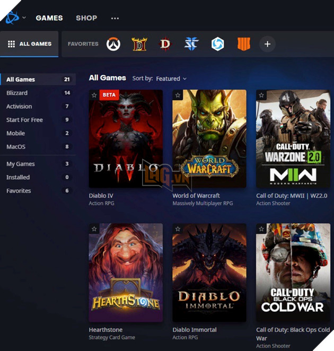Open Heroes of the Storm favorite icon

(217, 44)
